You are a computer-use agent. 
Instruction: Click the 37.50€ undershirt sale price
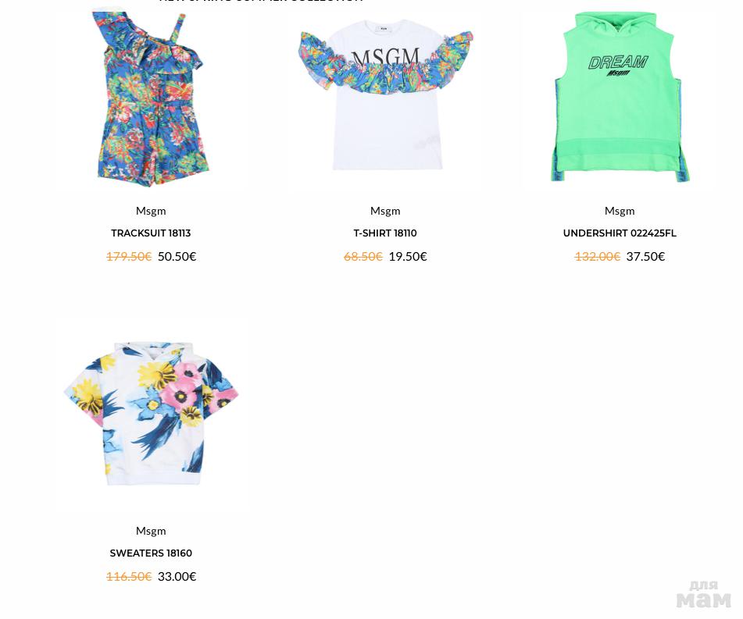(x=645, y=256)
